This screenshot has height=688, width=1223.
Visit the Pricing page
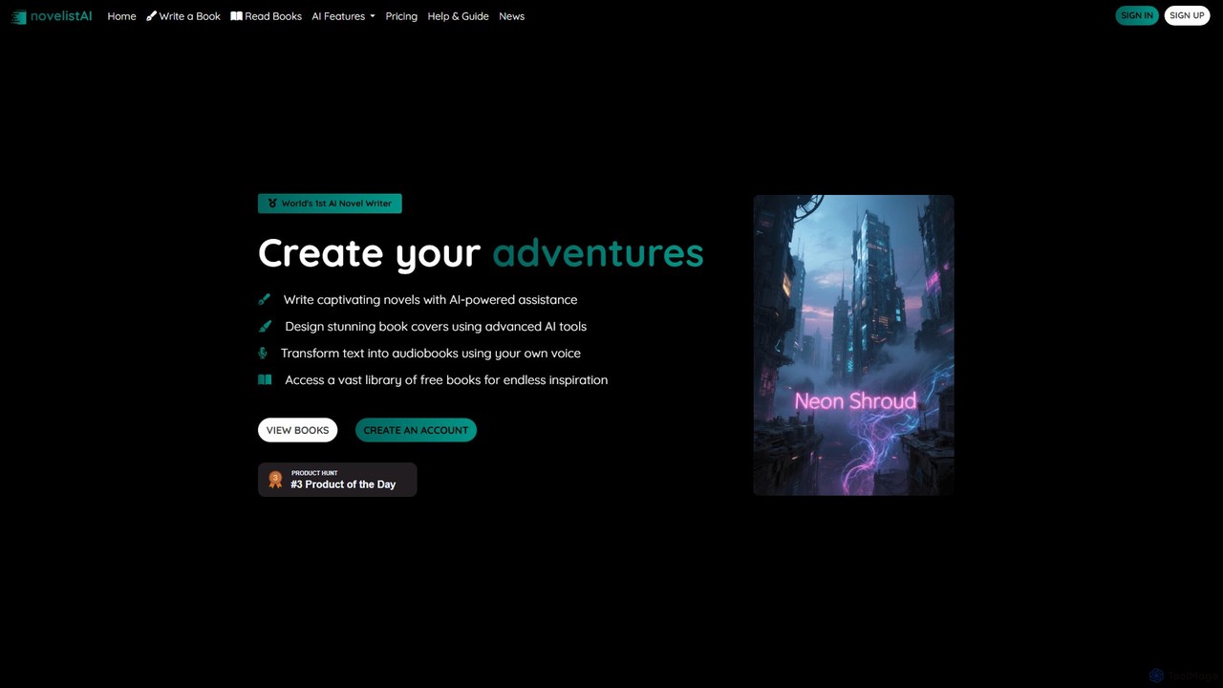tap(401, 16)
